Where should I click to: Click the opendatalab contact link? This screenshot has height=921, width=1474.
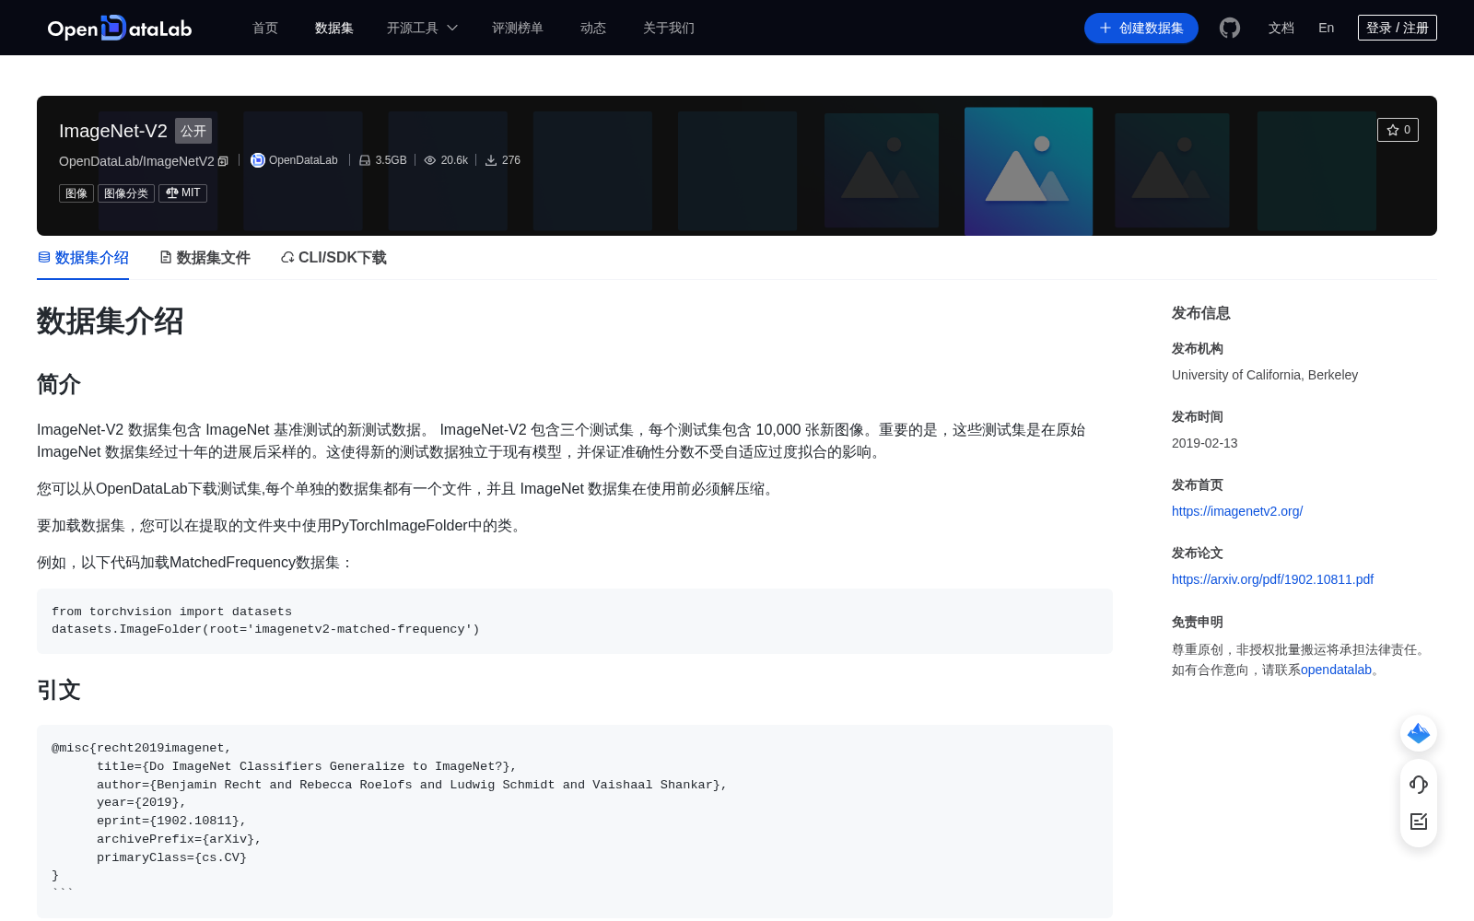(1336, 670)
